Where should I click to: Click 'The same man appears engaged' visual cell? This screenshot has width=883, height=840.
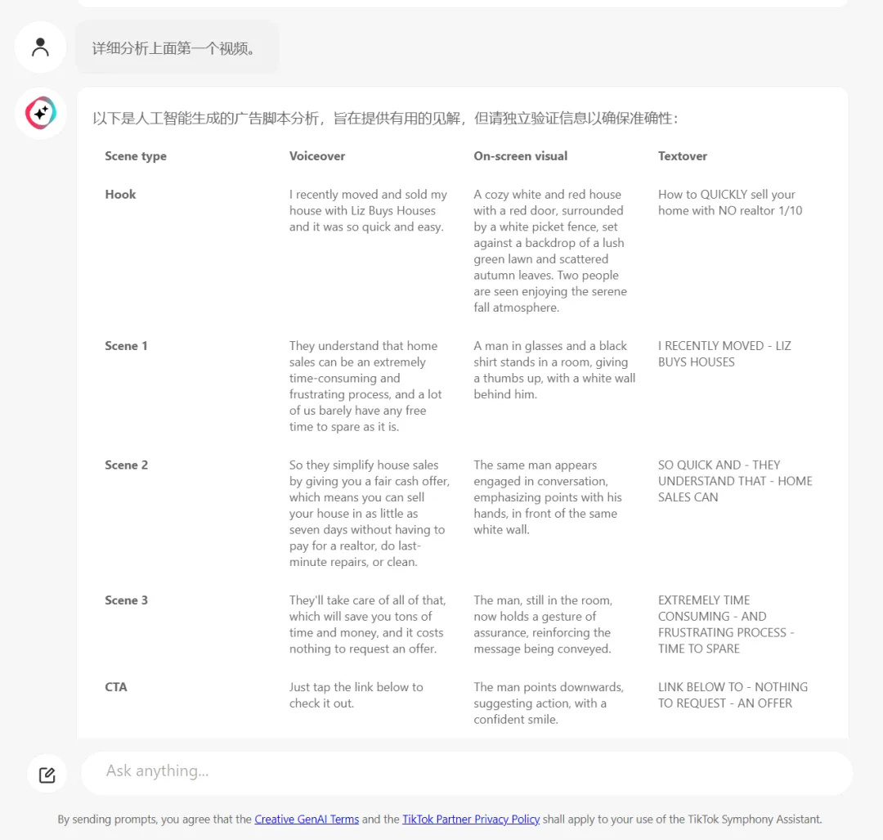point(548,497)
